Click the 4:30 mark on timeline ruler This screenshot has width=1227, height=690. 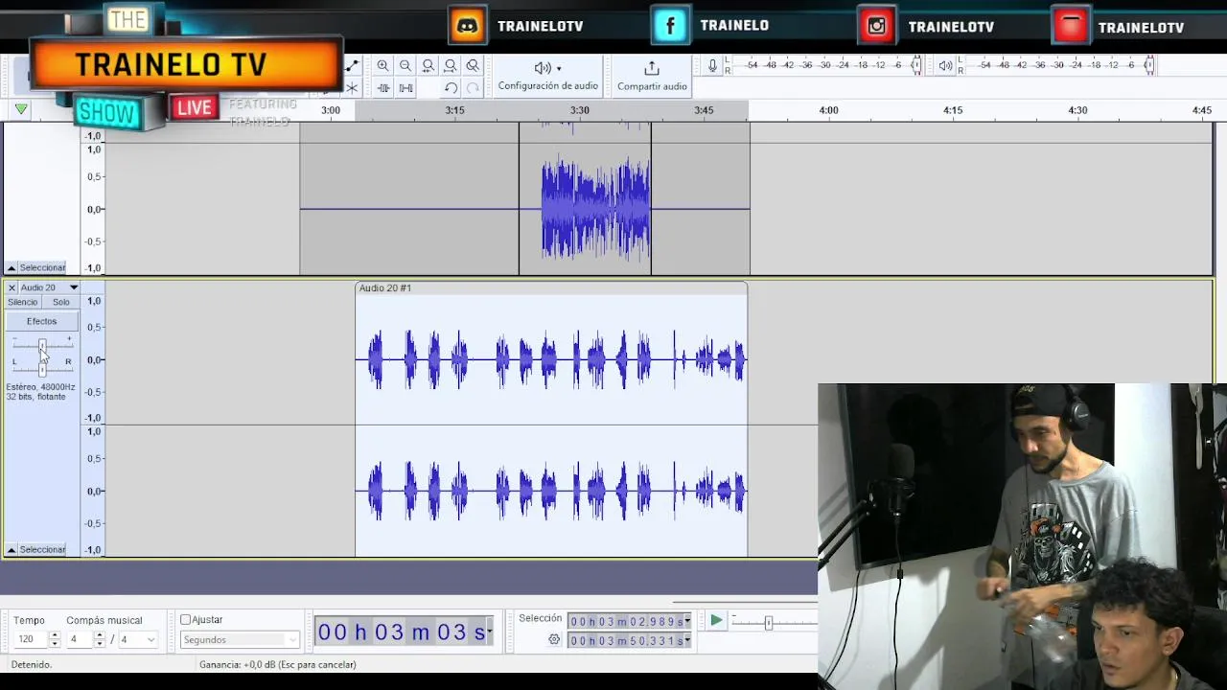tap(1077, 110)
